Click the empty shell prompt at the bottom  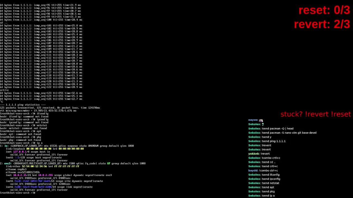pos(18,193)
